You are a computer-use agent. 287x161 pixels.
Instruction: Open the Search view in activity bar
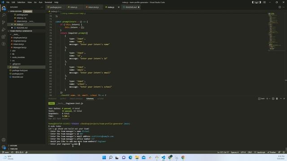click(4, 15)
